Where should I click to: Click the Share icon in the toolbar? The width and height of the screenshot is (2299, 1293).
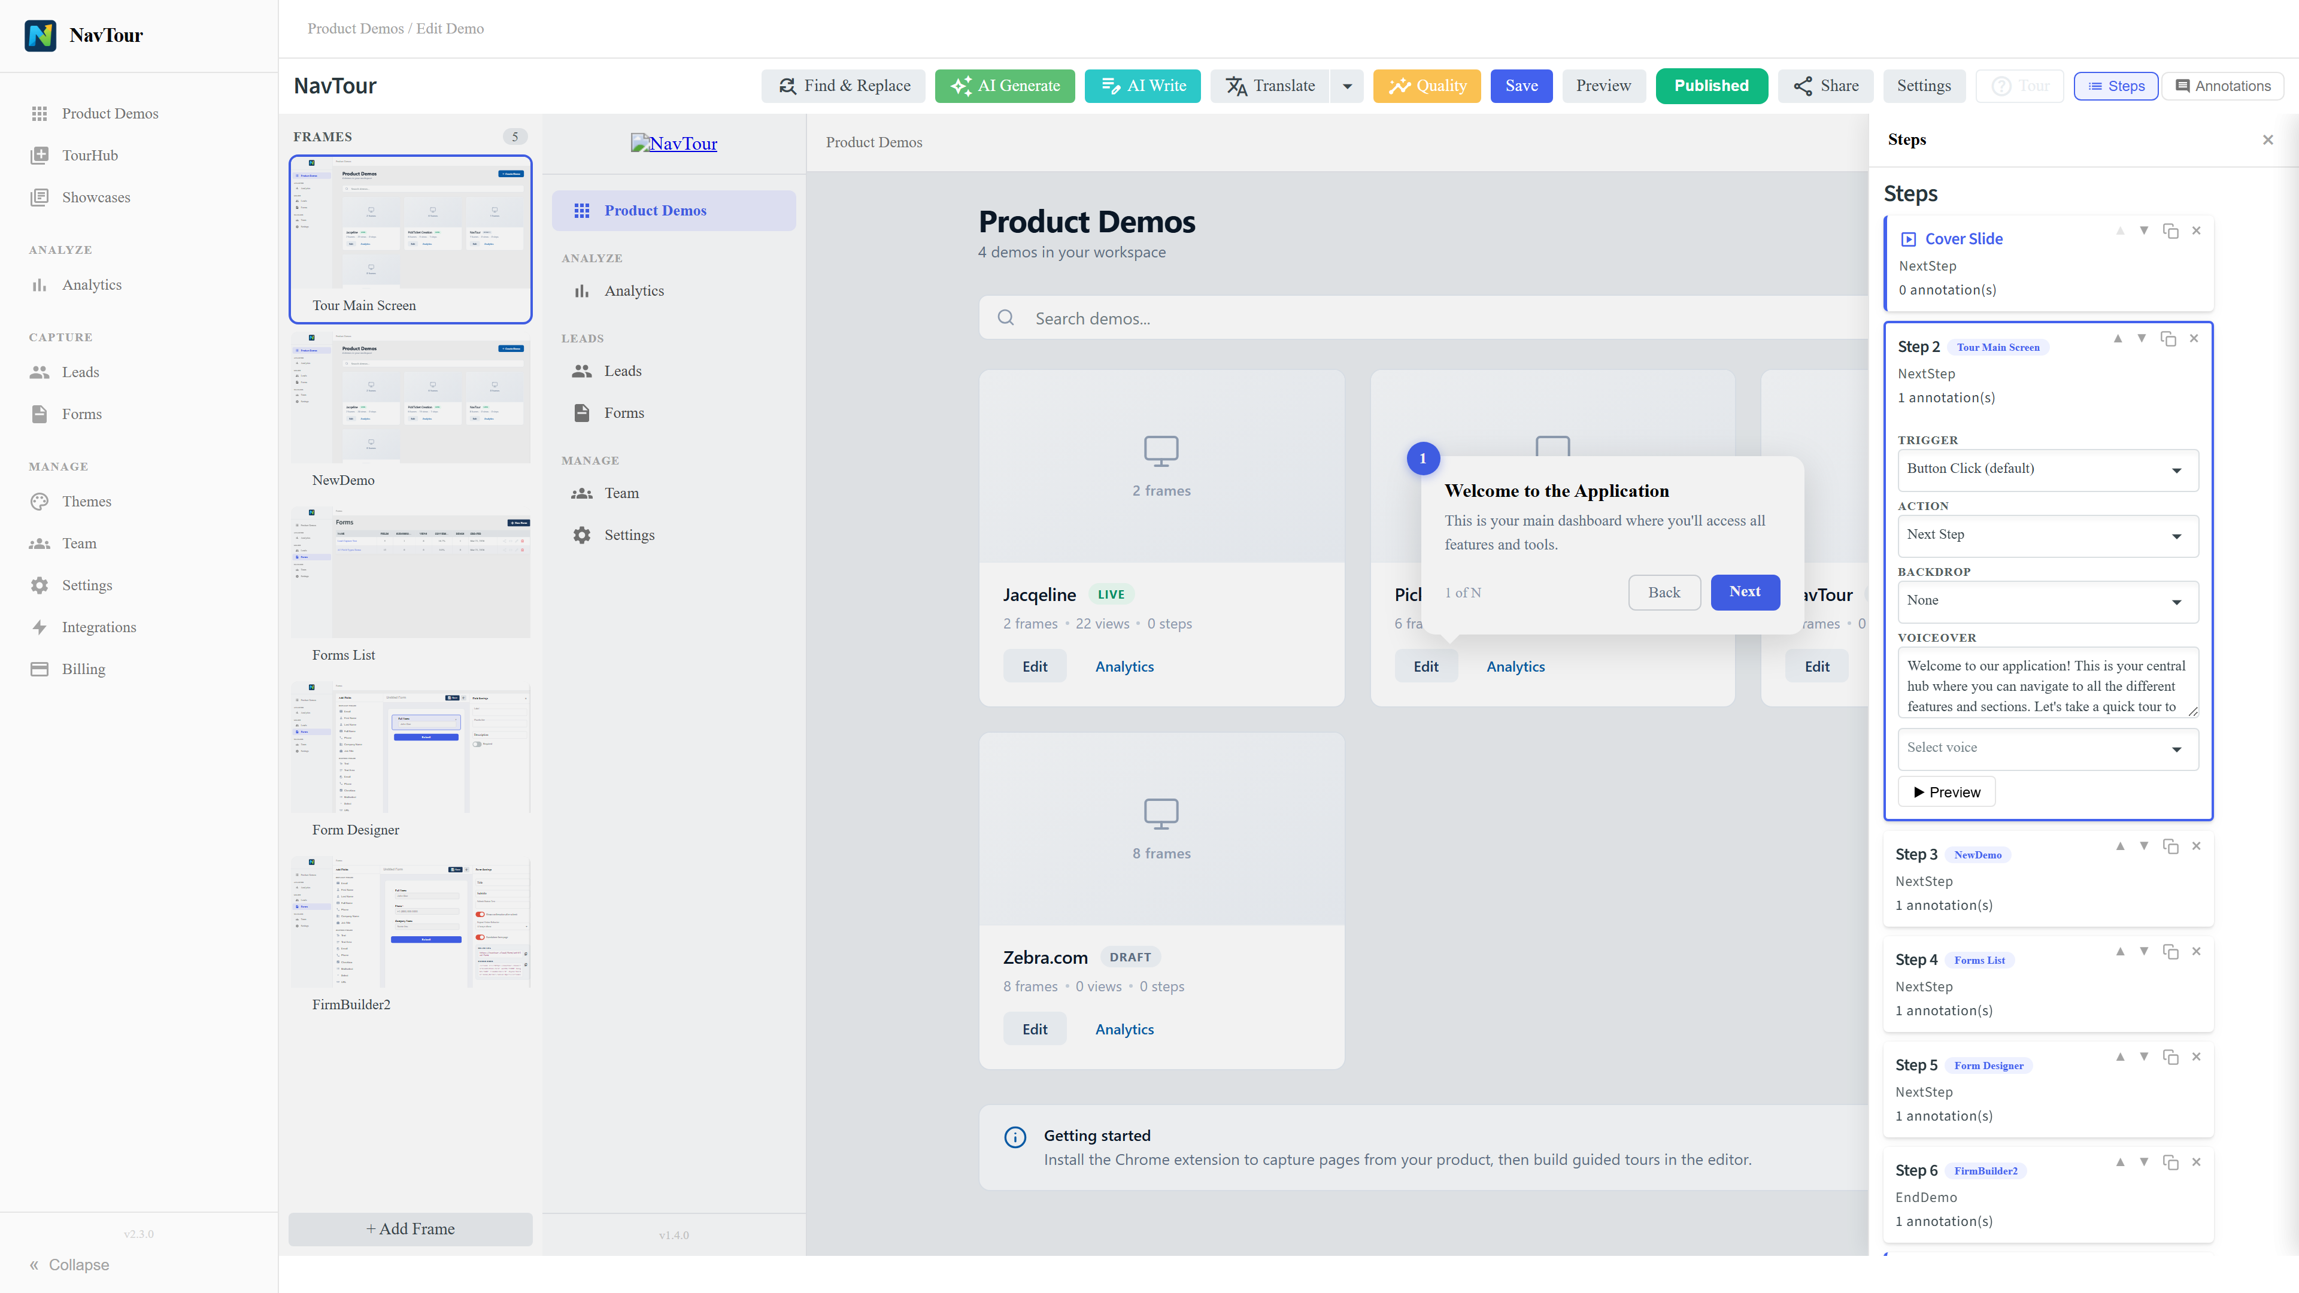(1802, 86)
